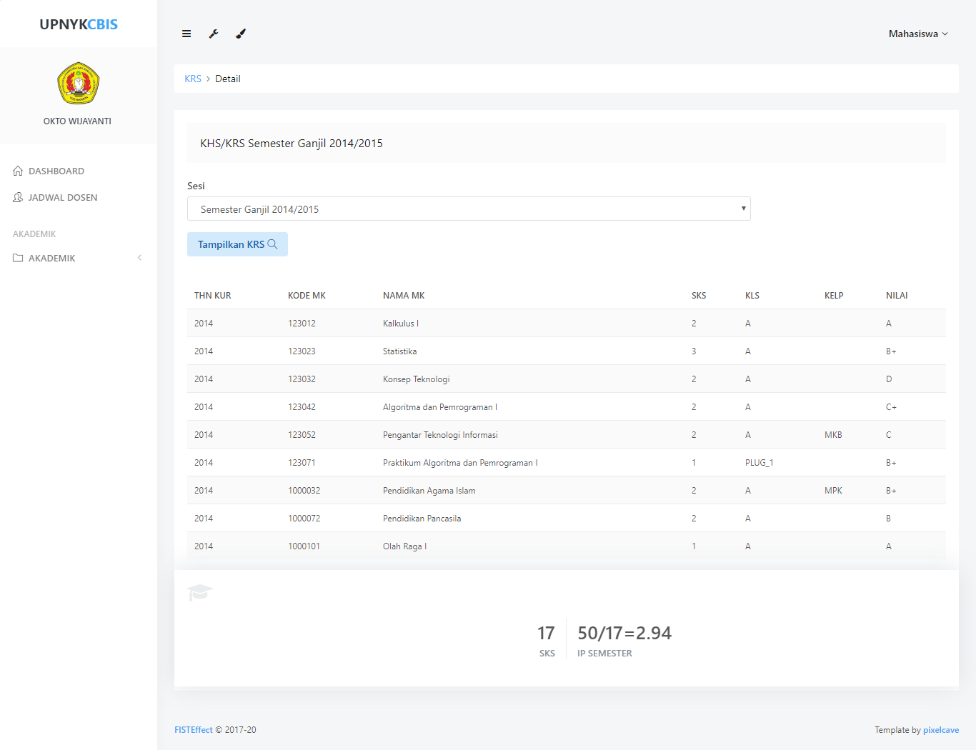The image size is (976, 750).
Task: Click the university logo emblem
Action: (78, 84)
